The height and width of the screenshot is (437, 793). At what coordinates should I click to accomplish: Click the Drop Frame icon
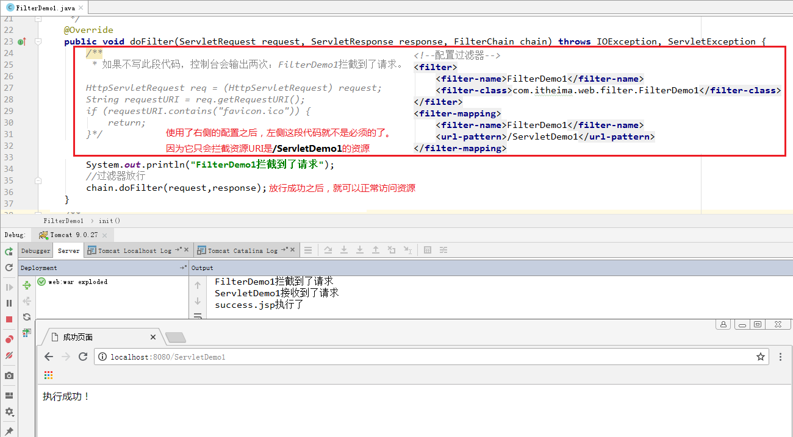click(x=392, y=250)
